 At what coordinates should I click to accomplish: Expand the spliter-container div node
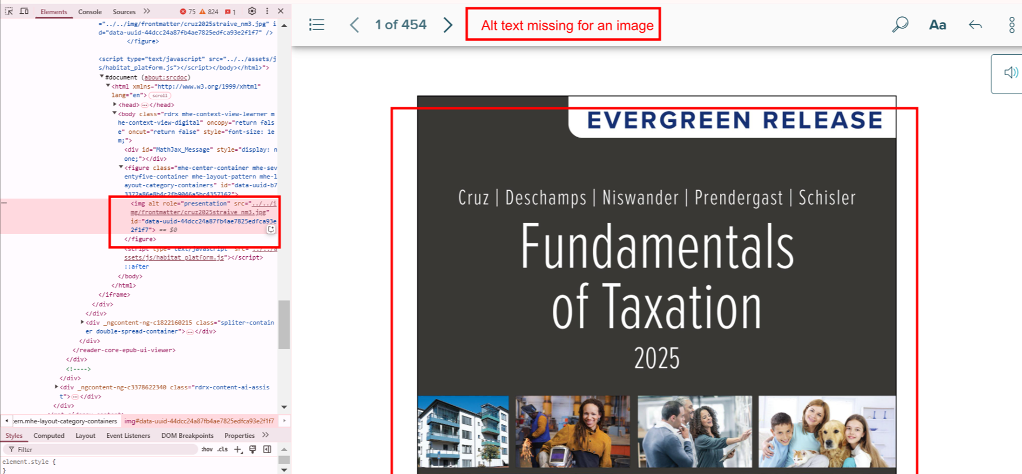click(82, 322)
